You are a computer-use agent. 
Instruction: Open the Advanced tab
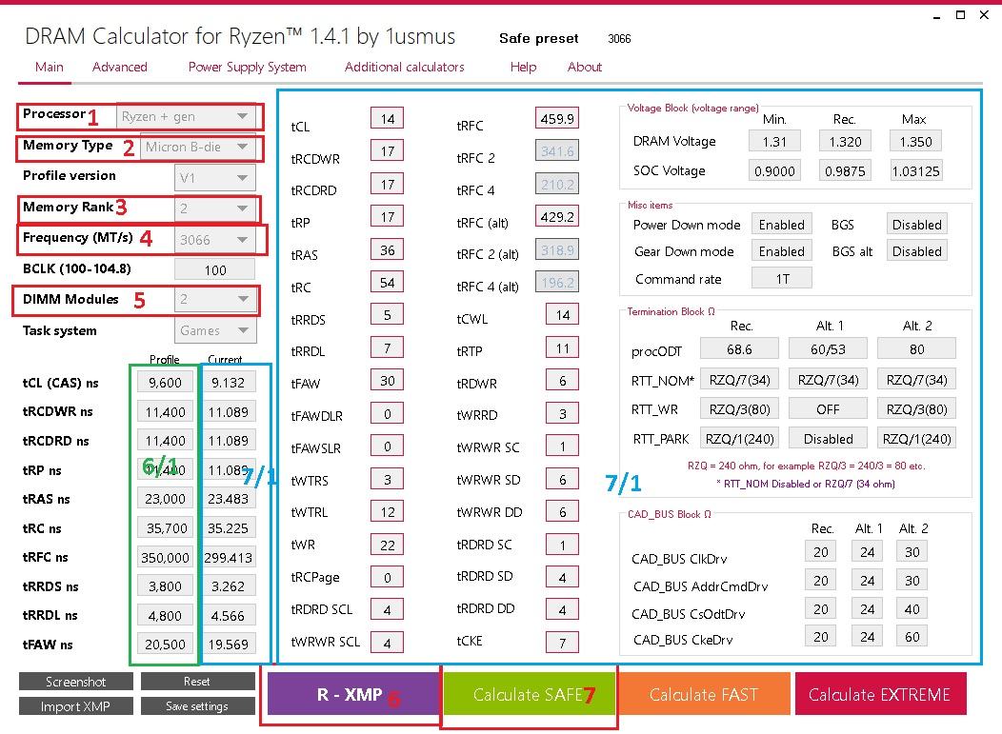119,67
